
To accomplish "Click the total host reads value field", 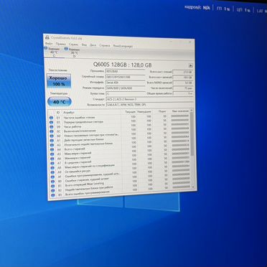I will click(x=183, y=72).
